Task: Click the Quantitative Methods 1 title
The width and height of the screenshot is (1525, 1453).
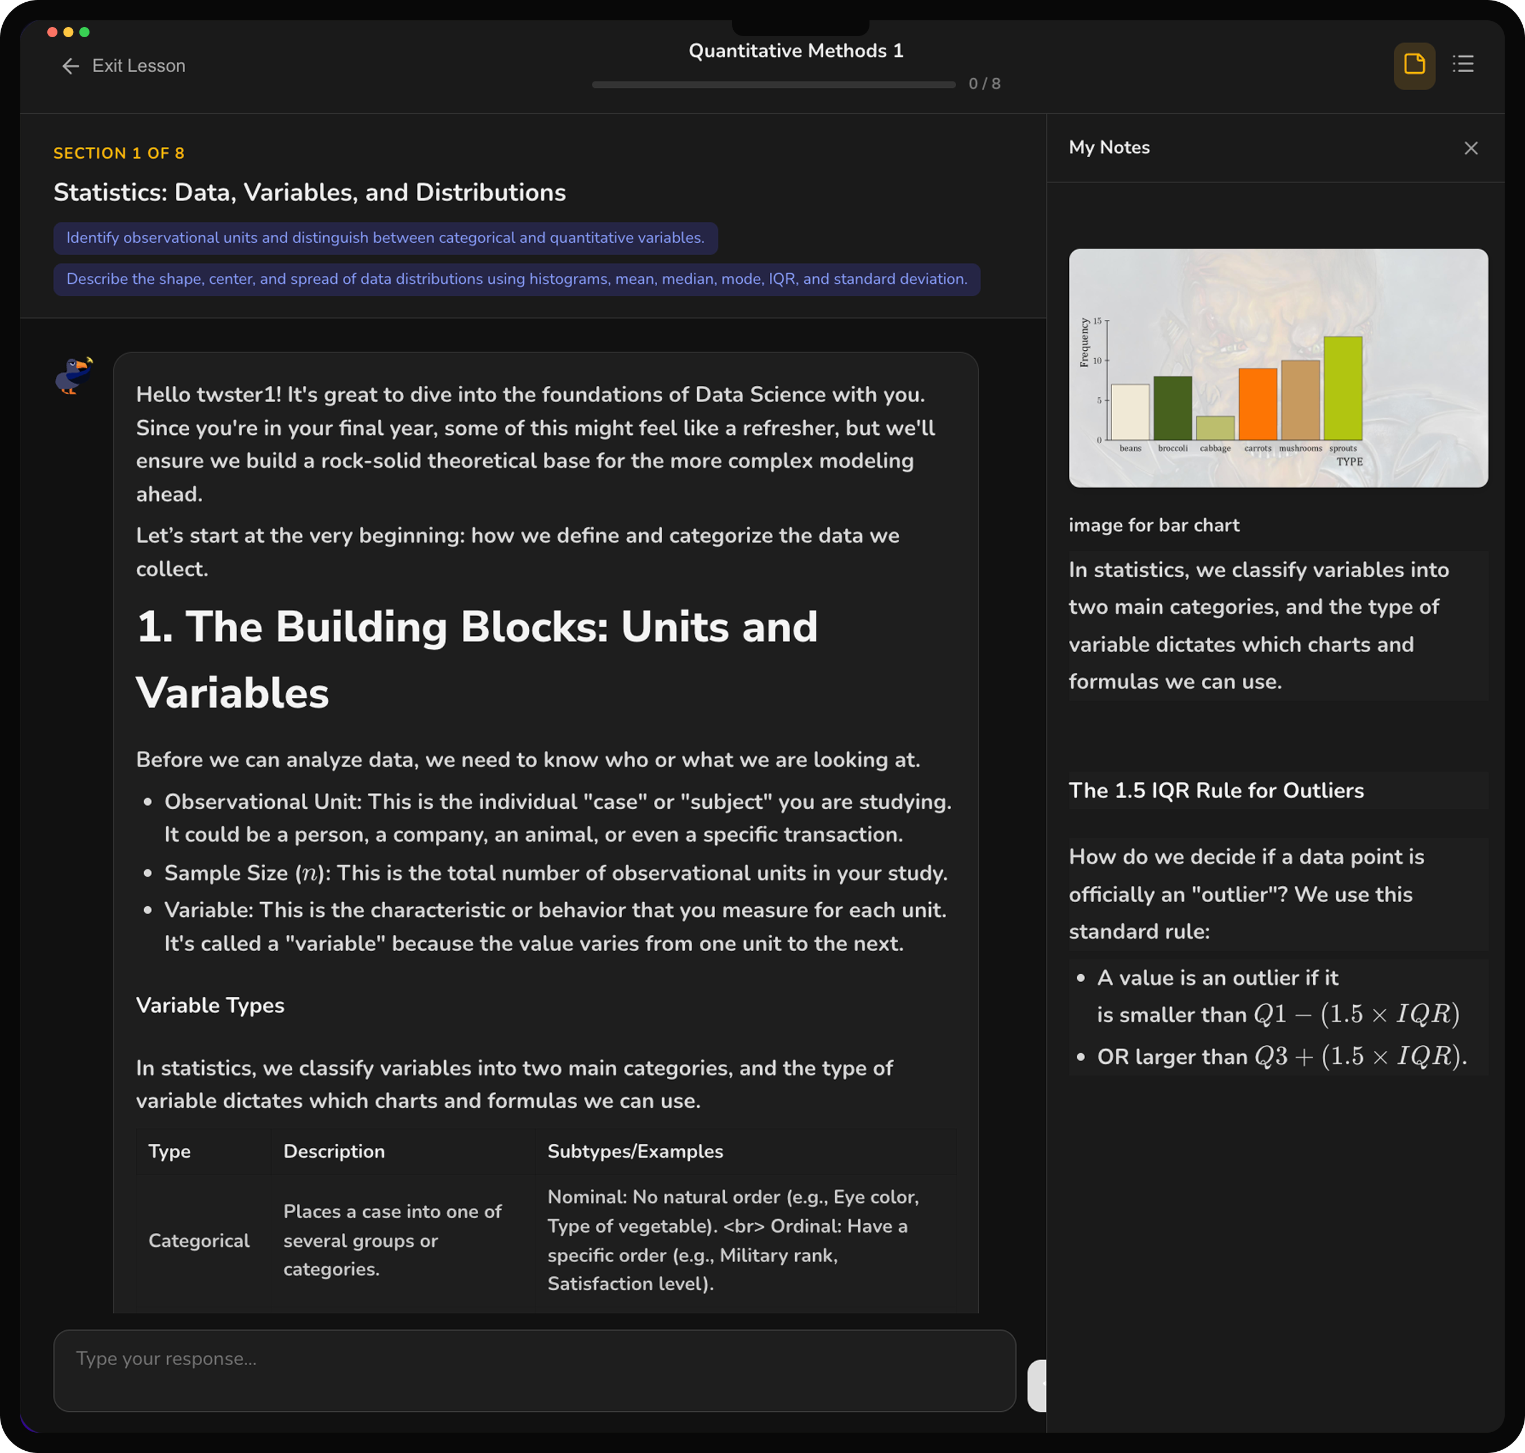Action: [x=795, y=50]
